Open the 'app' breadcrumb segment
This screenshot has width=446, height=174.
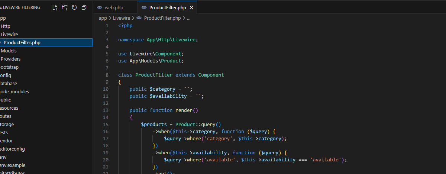tap(103, 18)
